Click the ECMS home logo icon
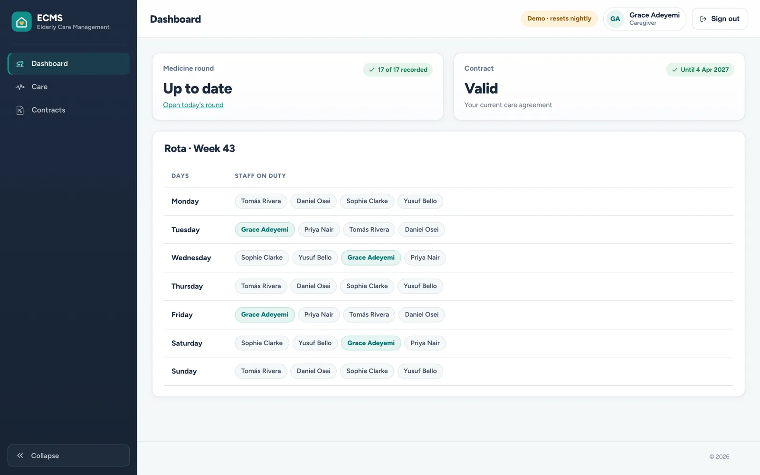 click(x=21, y=22)
